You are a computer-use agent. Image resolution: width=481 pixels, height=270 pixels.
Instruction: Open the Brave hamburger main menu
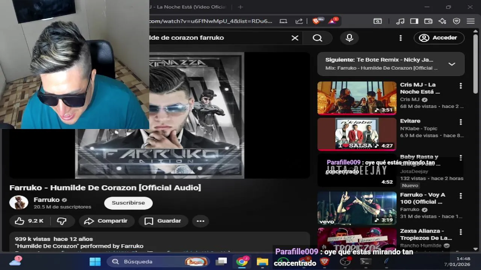coord(470,21)
